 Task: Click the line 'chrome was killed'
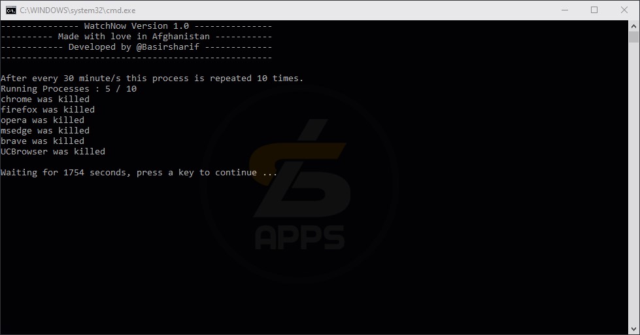45,99
